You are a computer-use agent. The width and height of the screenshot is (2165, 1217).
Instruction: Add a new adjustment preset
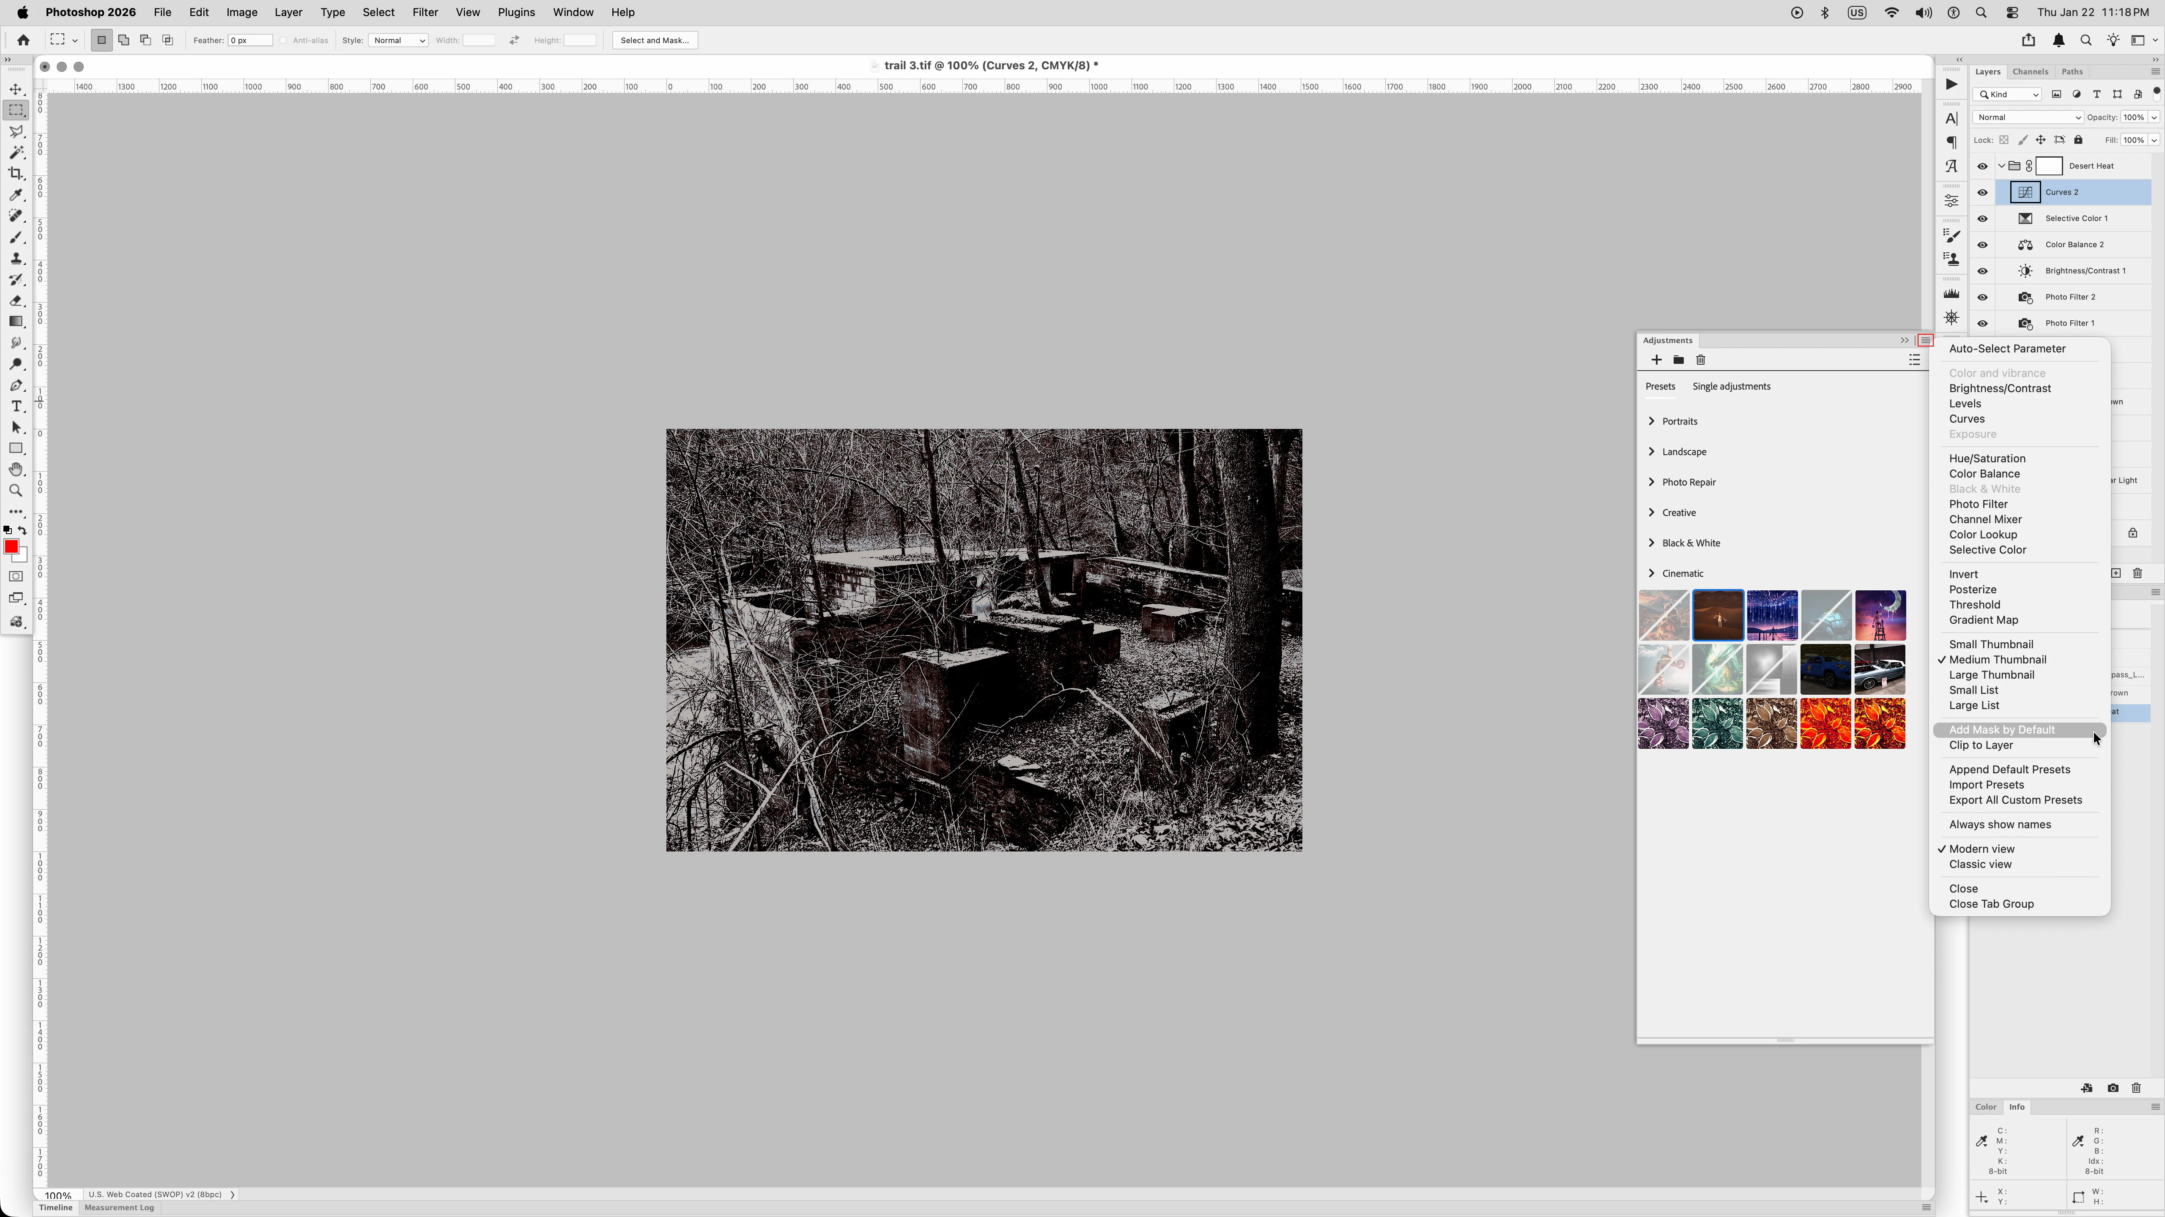coord(1657,360)
